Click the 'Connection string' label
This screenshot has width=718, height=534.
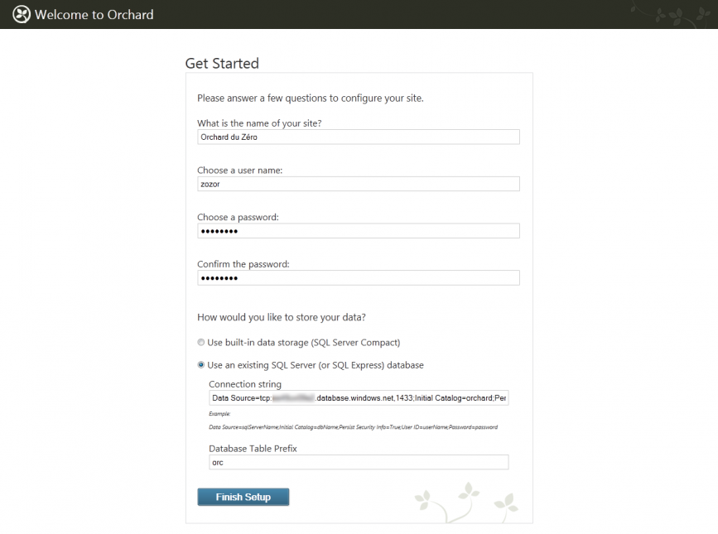[x=245, y=384]
